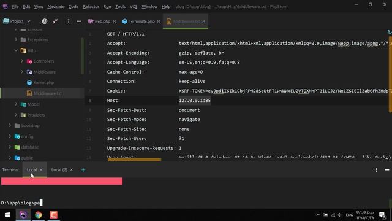Select Middleware.txt in the project tree
Screen dimensions: 392x221
[48, 93]
